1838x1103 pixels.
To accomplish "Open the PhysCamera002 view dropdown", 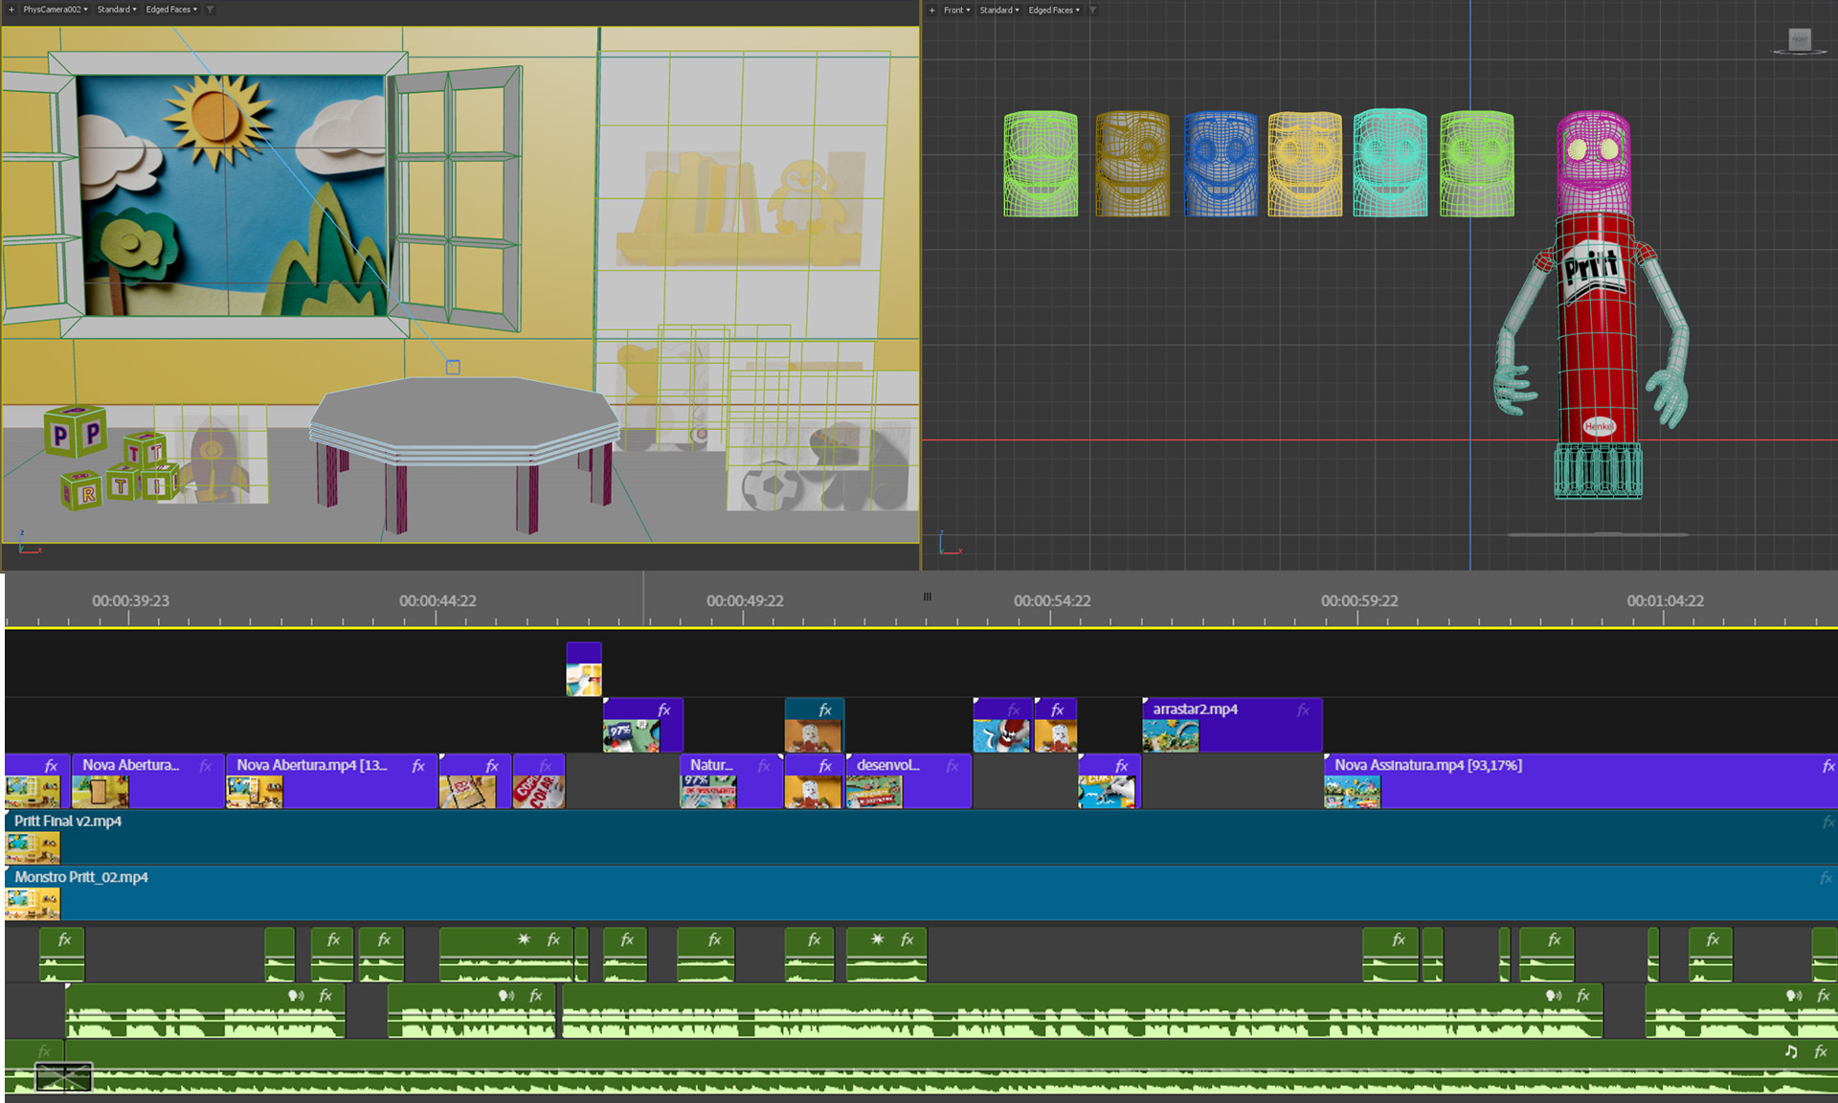I will [x=56, y=10].
